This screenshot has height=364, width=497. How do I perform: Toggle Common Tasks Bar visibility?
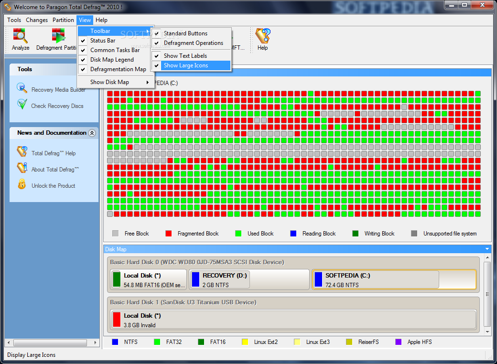pos(116,50)
